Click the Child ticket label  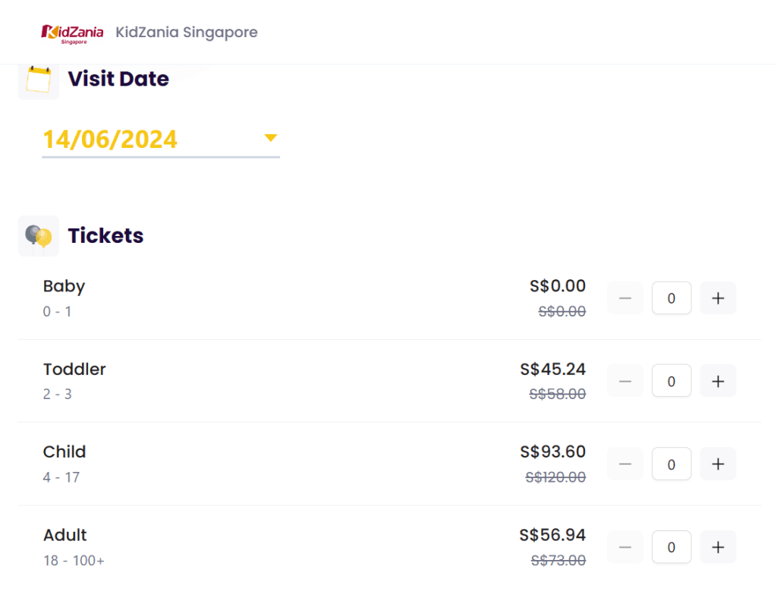pyautogui.click(x=64, y=452)
